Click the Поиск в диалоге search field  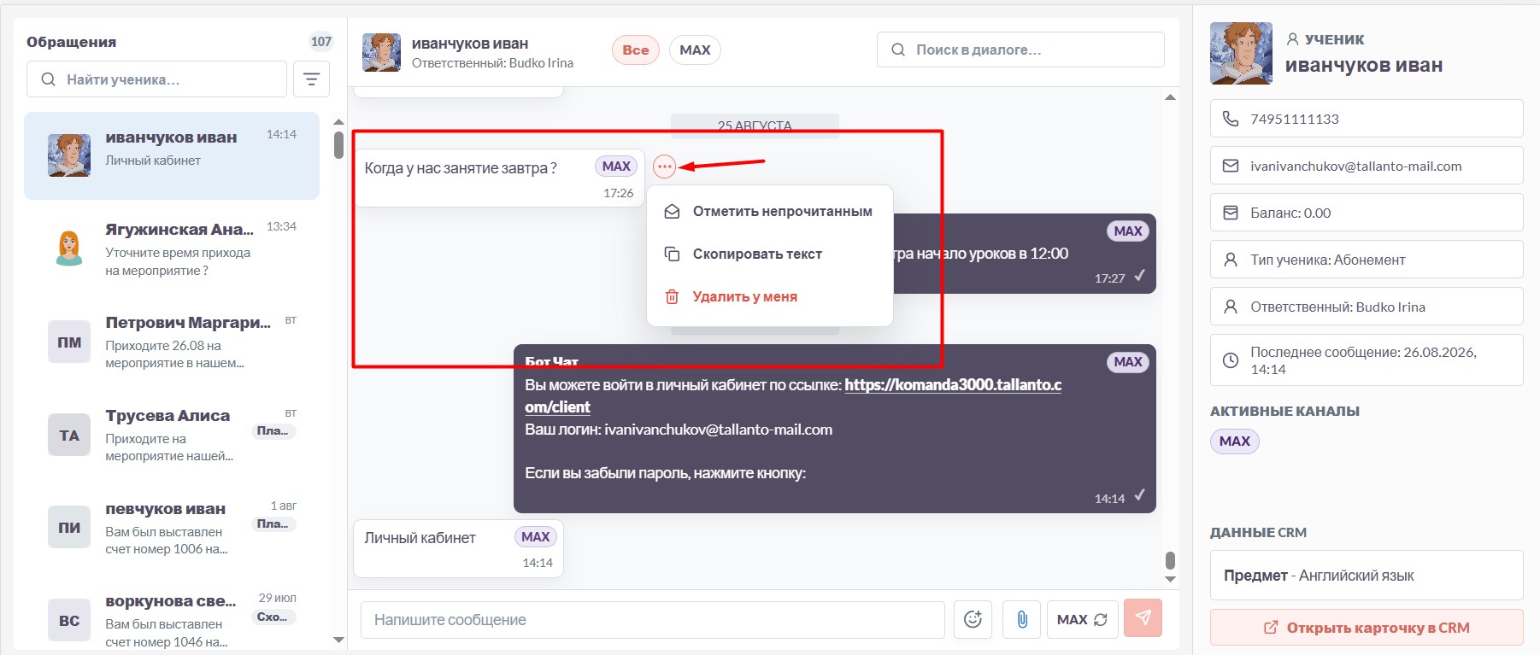tap(1020, 50)
